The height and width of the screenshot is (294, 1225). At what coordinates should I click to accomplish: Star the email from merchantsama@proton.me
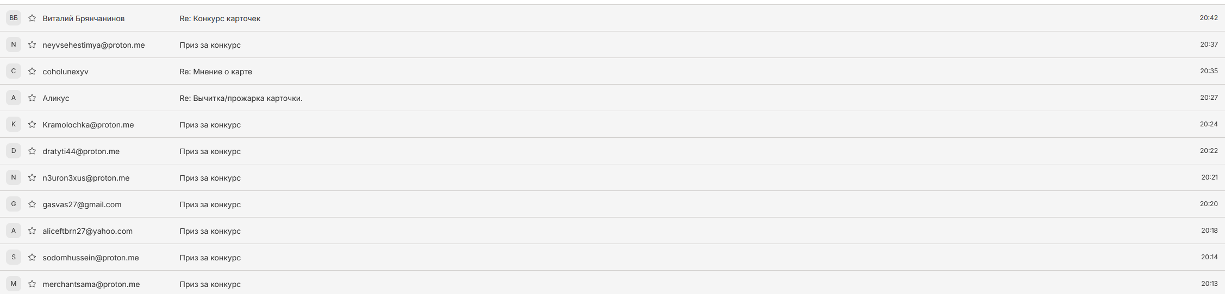32,284
